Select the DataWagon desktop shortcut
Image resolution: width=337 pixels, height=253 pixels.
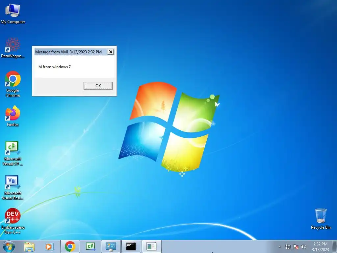[13, 48]
